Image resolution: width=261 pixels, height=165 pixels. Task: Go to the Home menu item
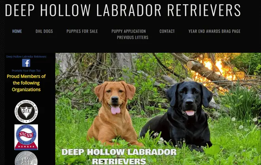(x=17, y=31)
